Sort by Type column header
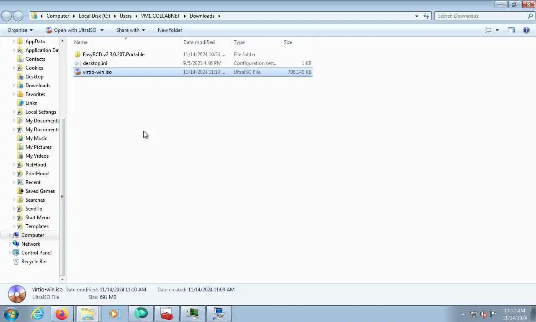The width and height of the screenshot is (536, 322). pos(256,42)
